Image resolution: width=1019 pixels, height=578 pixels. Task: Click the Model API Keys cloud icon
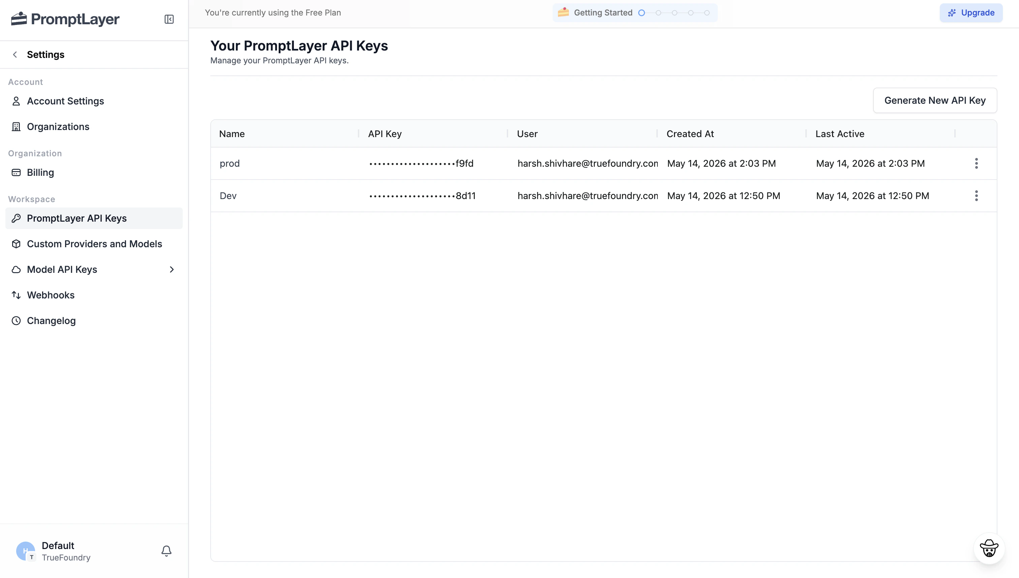[16, 269]
